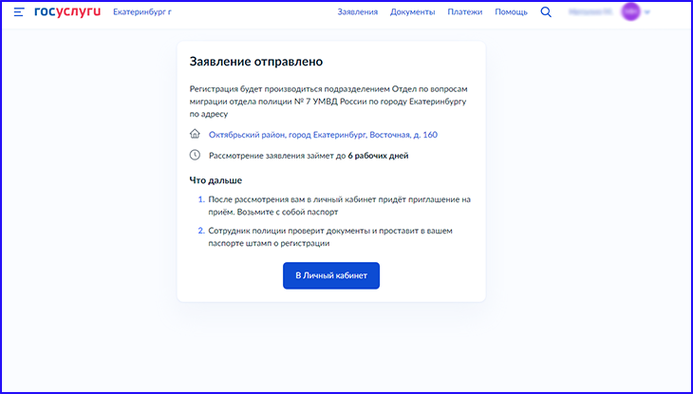Click the clock icon near processing time
Screen dimensions: 693x394
tap(196, 155)
